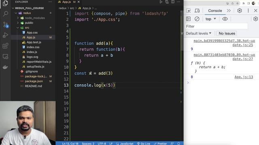Click the No Issues button
The height and width of the screenshot is (145, 259).
point(227,33)
